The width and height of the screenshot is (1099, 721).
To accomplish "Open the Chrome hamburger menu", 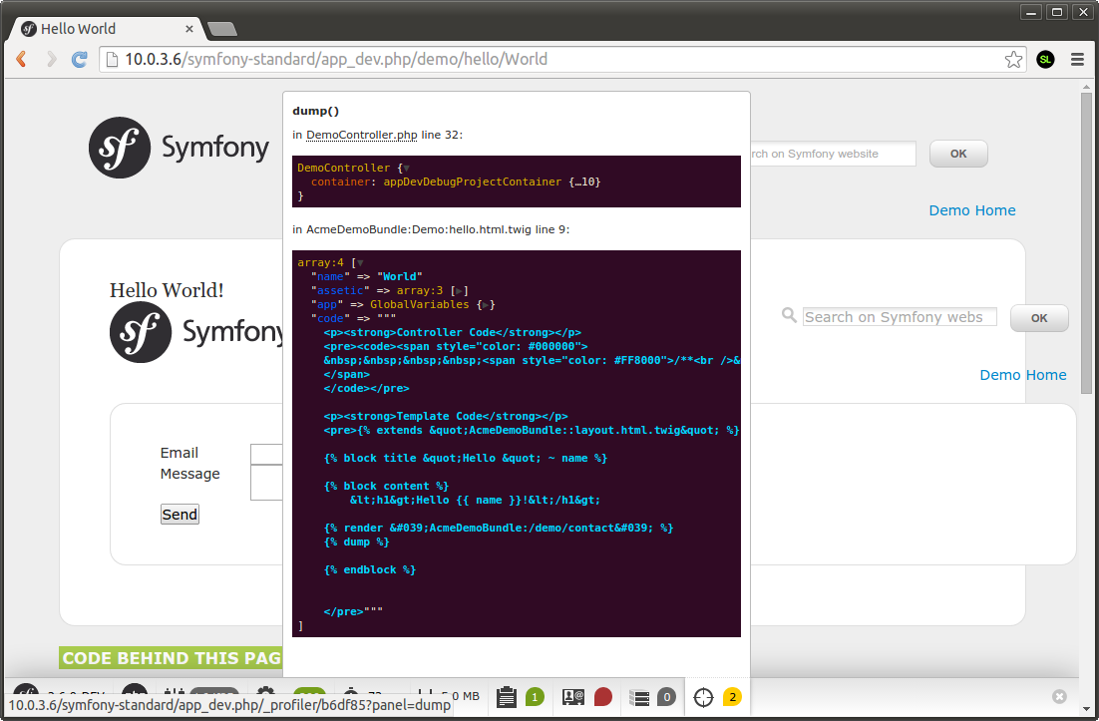I will pos(1077,60).
